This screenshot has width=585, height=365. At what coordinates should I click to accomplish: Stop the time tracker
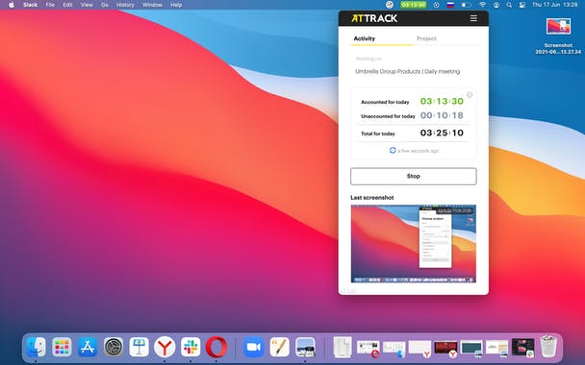[x=414, y=176]
